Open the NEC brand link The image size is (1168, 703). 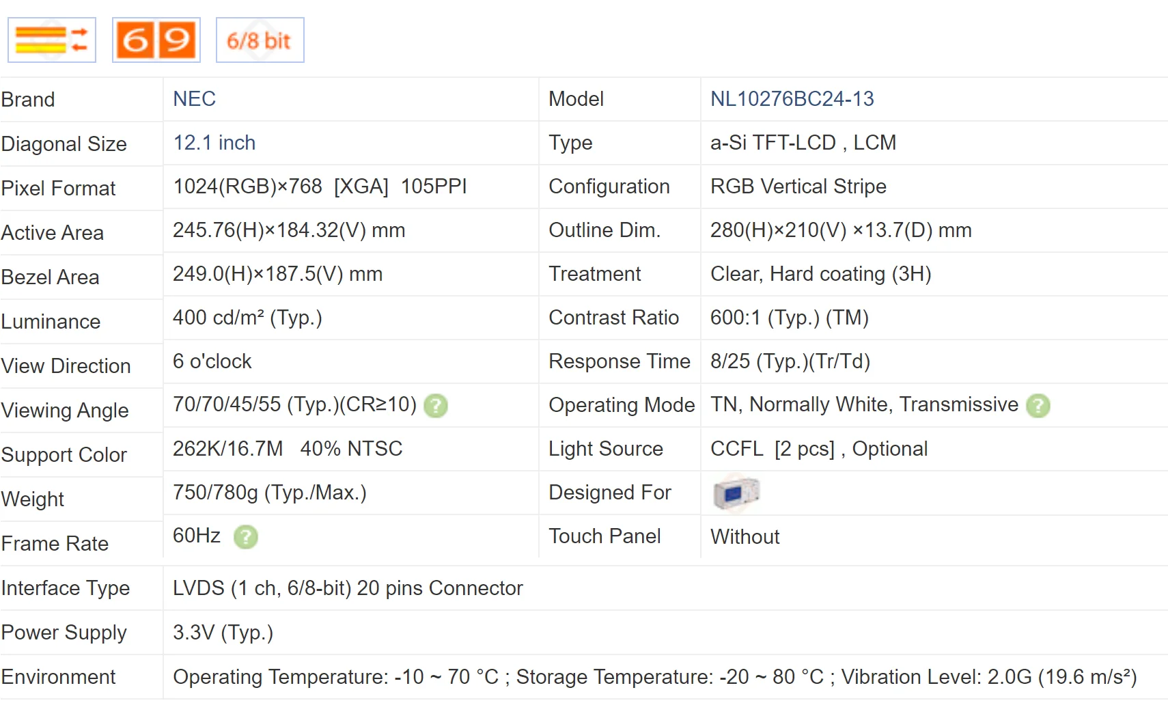tap(194, 99)
